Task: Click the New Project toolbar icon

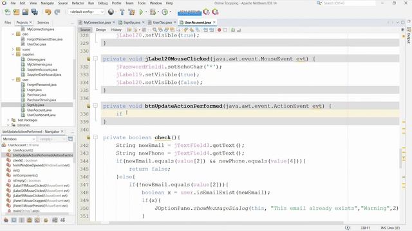Action: 16,12
